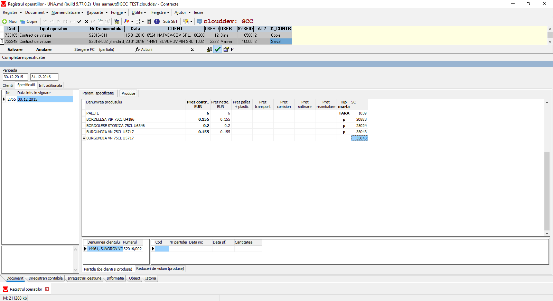Click the flag language icon
The image size is (553, 301).
point(127,21)
